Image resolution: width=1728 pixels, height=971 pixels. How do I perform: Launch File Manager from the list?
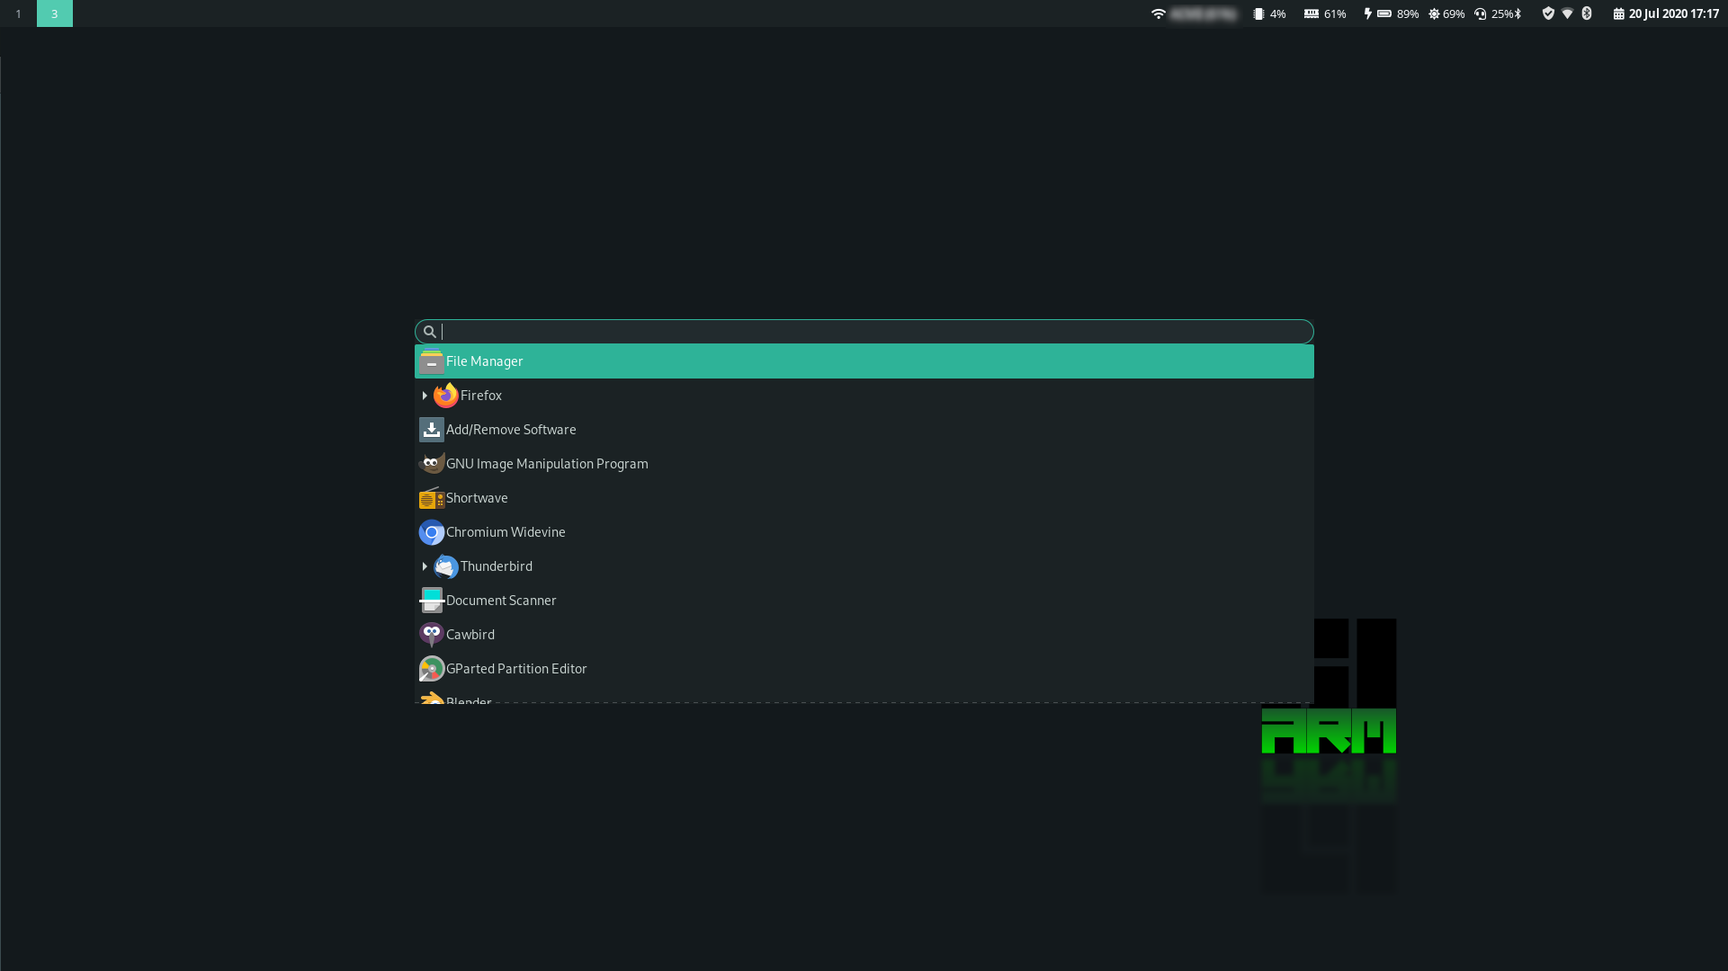tap(484, 361)
